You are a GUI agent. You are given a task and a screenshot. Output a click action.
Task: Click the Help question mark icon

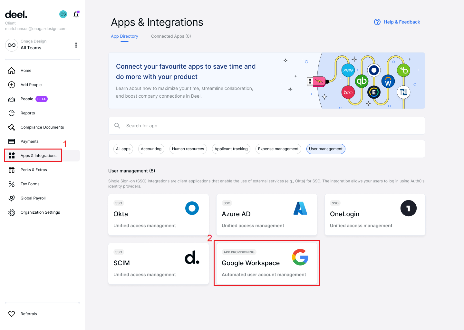coord(377,22)
